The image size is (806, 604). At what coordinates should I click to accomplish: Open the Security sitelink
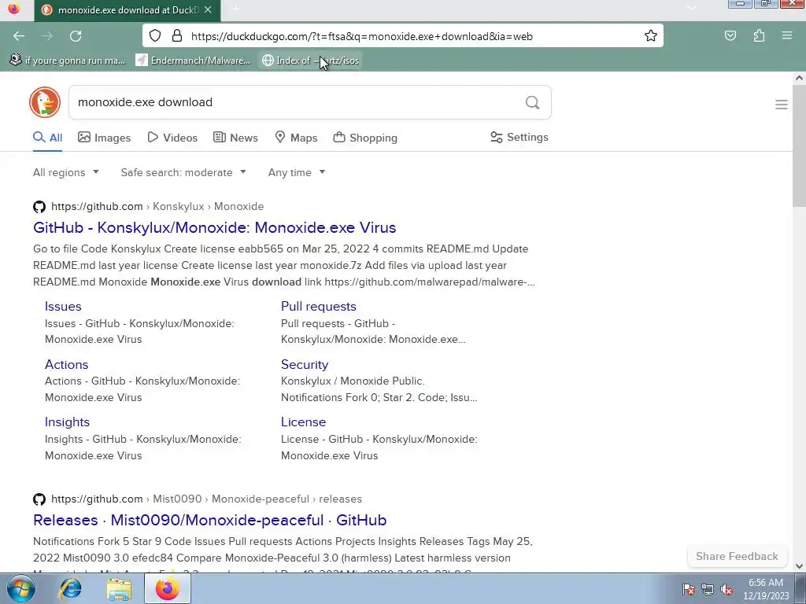[x=305, y=364]
